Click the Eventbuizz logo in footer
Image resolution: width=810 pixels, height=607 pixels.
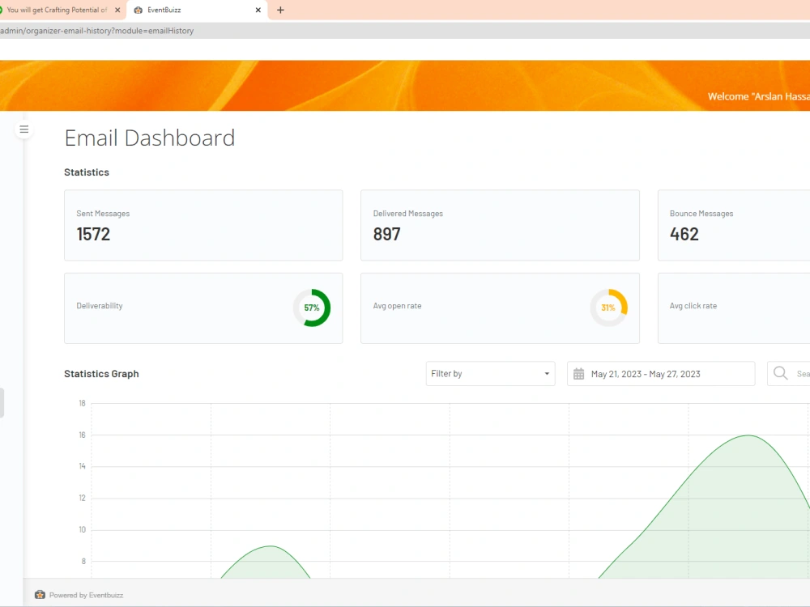click(x=40, y=595)
